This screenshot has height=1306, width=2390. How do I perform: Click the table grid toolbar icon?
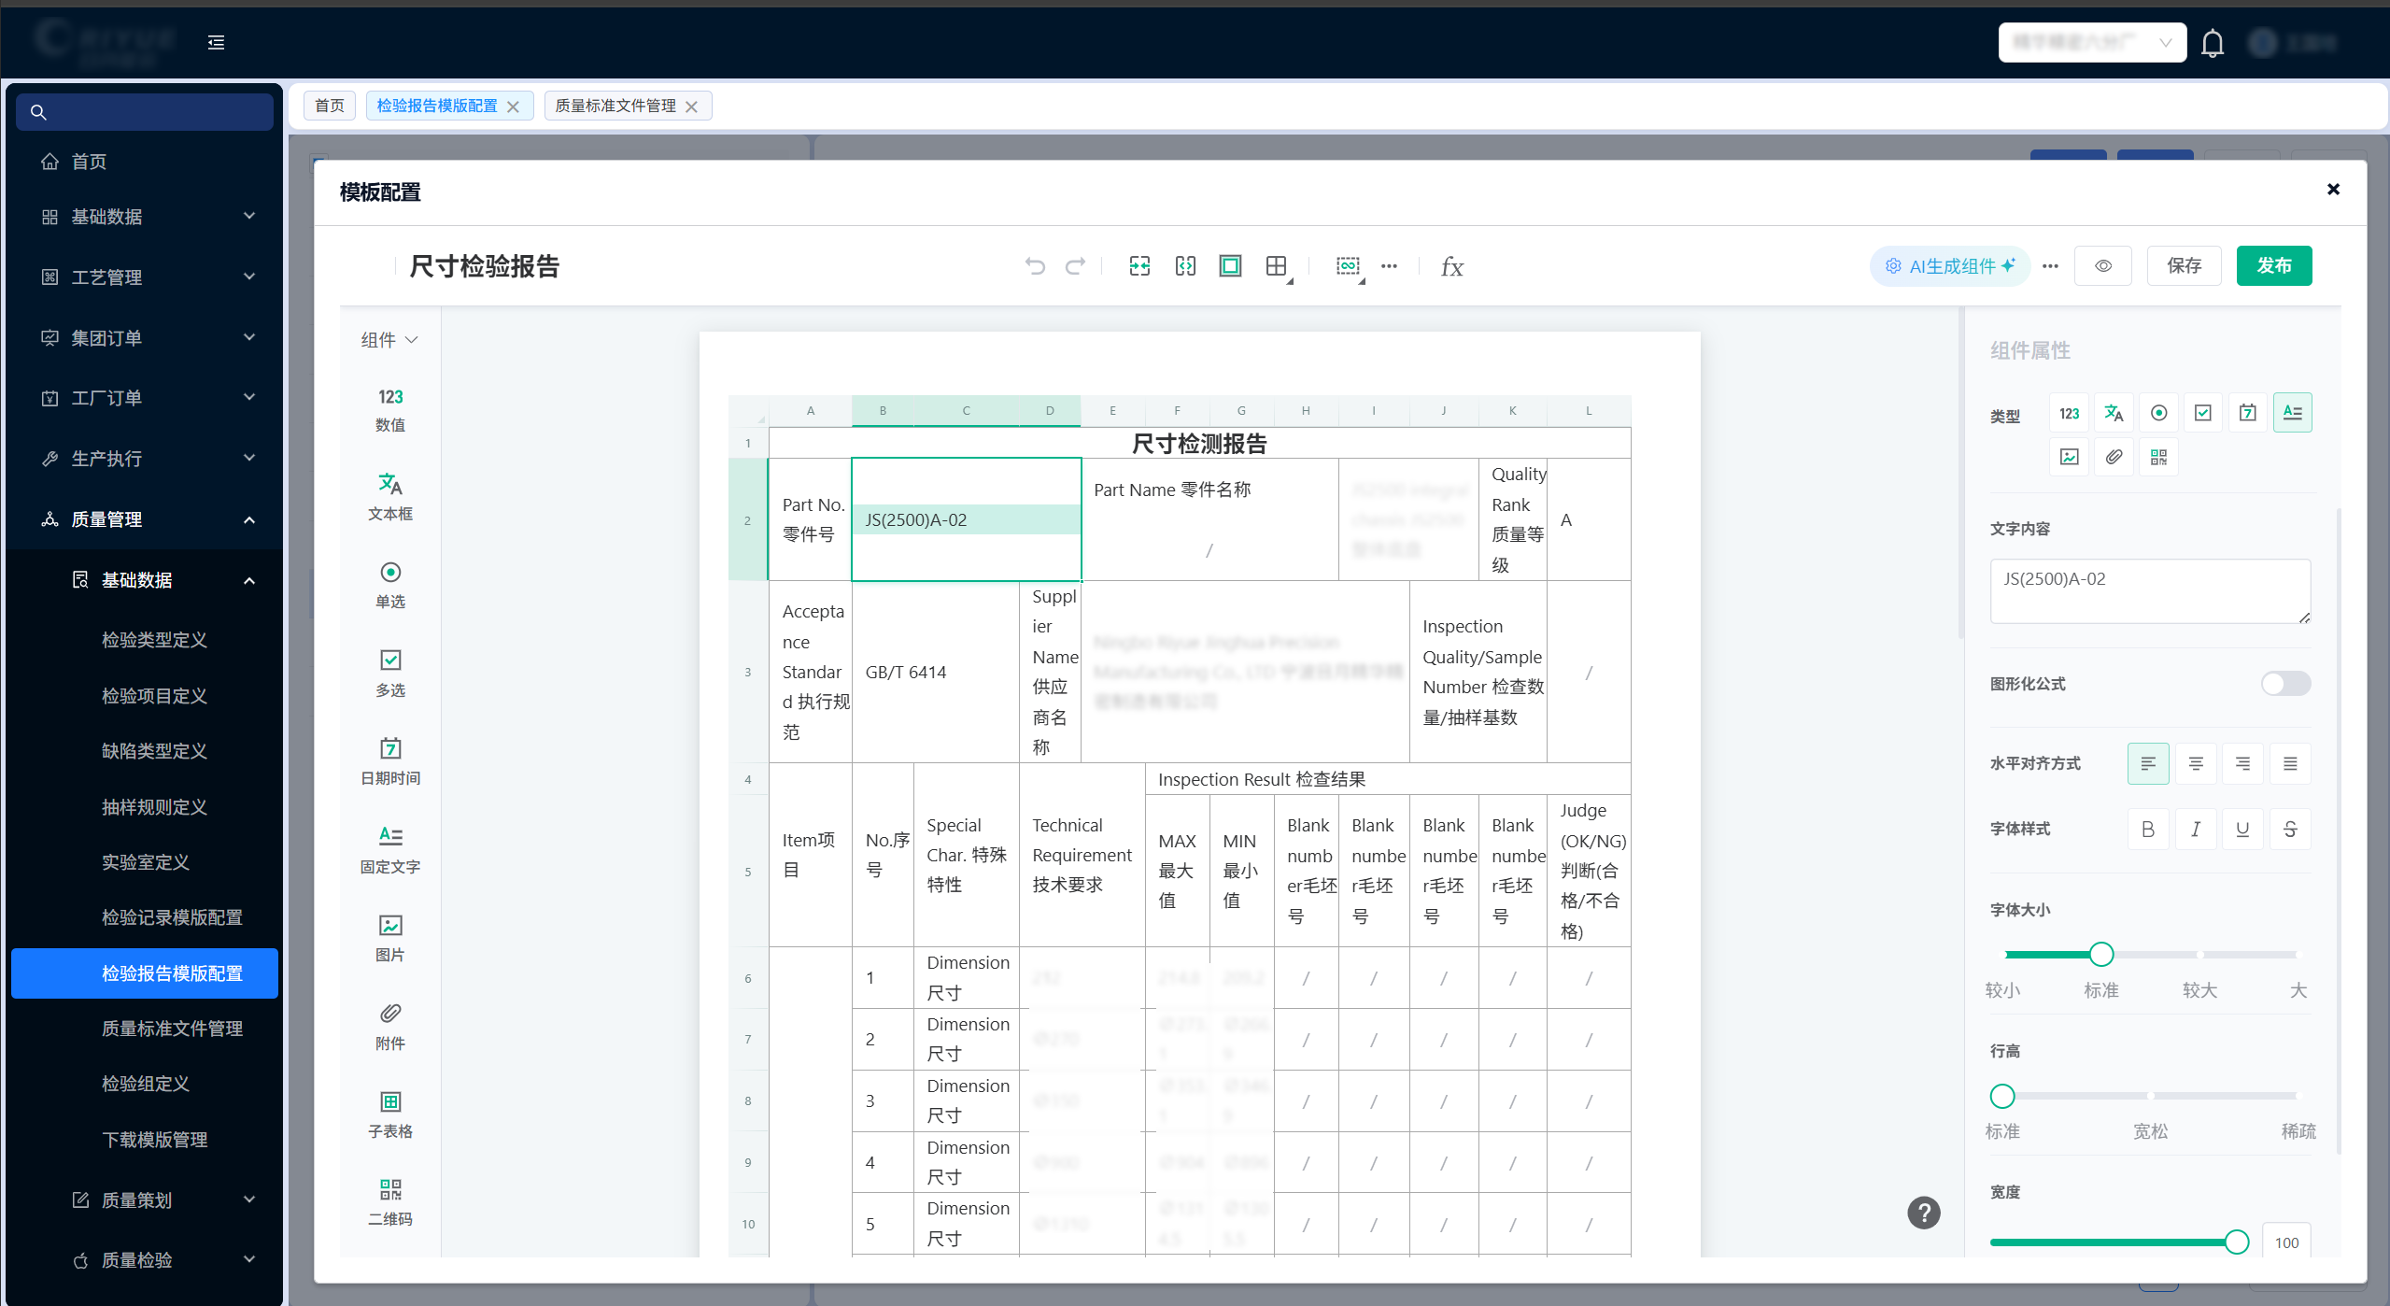click(x=1276, y=266)
